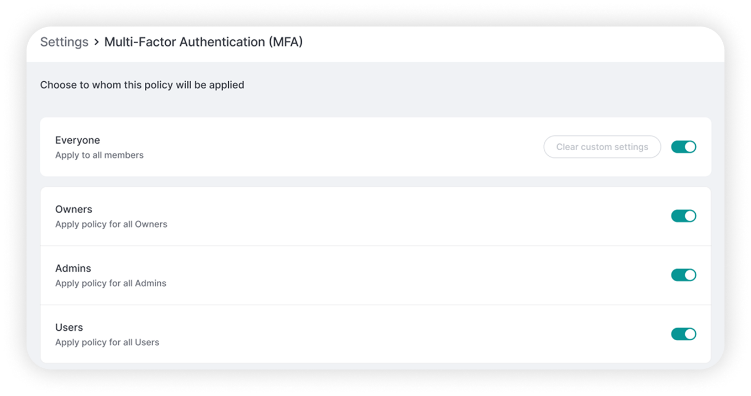
Task: Select the Everyone row label
Action: (x=77, y=140)
